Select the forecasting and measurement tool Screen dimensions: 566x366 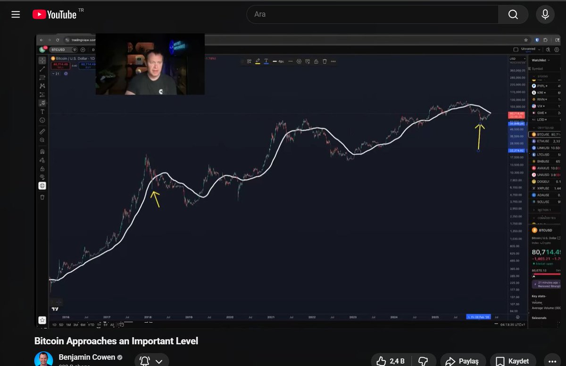[x=42, y=94]
